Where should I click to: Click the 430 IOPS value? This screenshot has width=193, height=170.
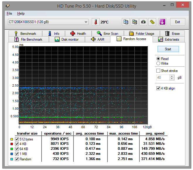point(61,154)
